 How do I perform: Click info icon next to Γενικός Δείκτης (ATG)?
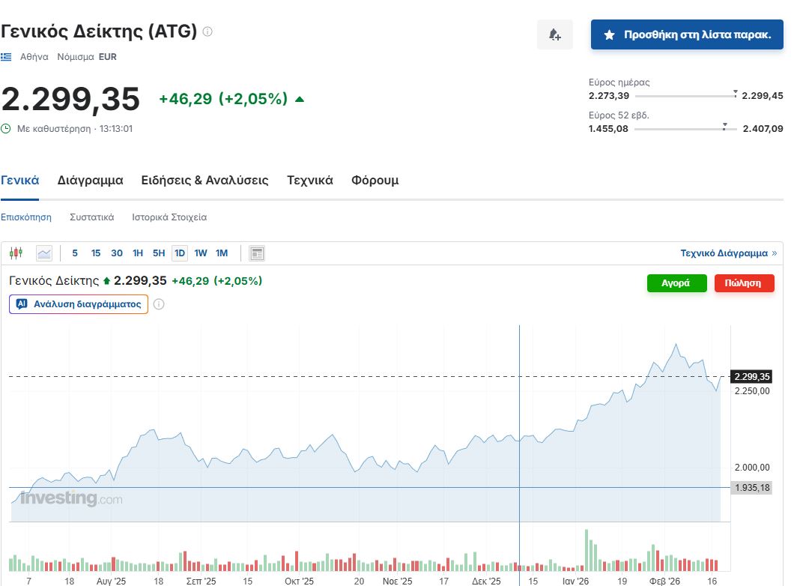point(207,31)
